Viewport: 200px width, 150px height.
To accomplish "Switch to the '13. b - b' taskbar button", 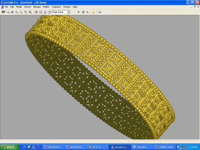I will [97, 147].
